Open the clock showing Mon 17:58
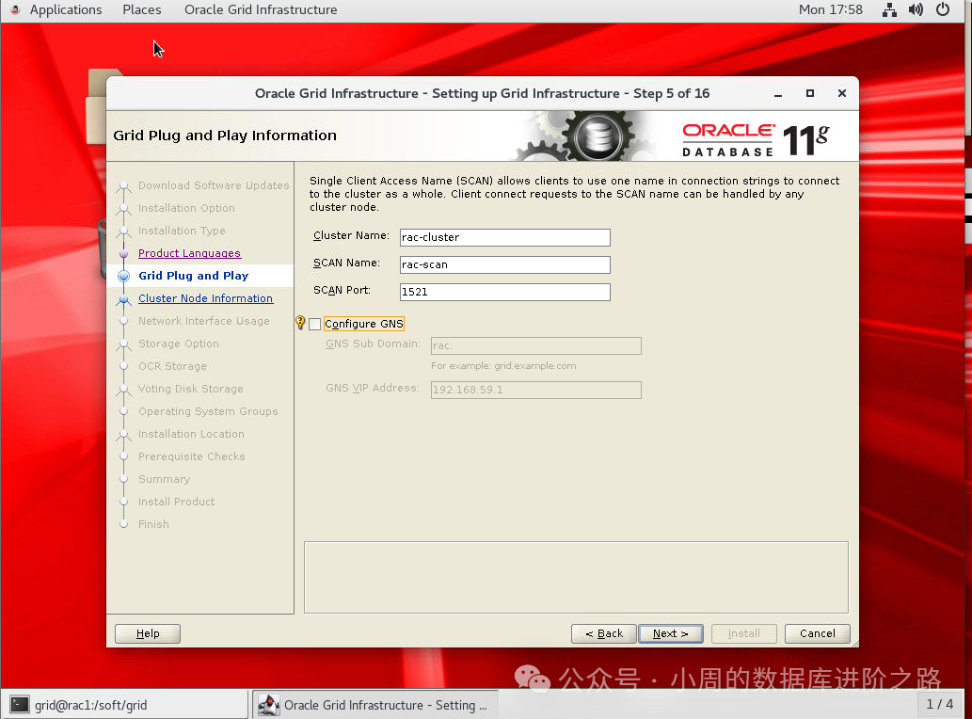Screen dimensions: 972x719 [831, 10]
